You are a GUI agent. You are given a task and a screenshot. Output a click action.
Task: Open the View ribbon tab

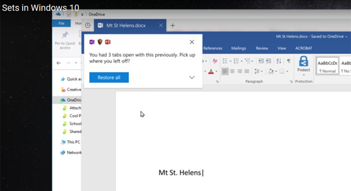tap(282, 48)
